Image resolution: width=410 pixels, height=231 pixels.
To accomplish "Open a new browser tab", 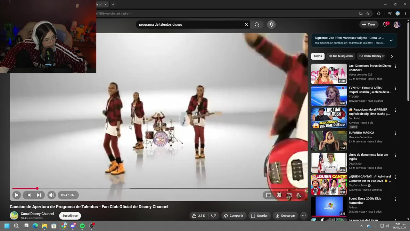I will click(x=113, y=4).
